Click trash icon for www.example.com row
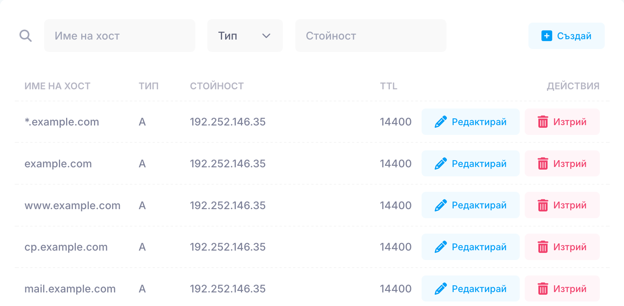Screen dimensions: 624x306 pos(543,205)
